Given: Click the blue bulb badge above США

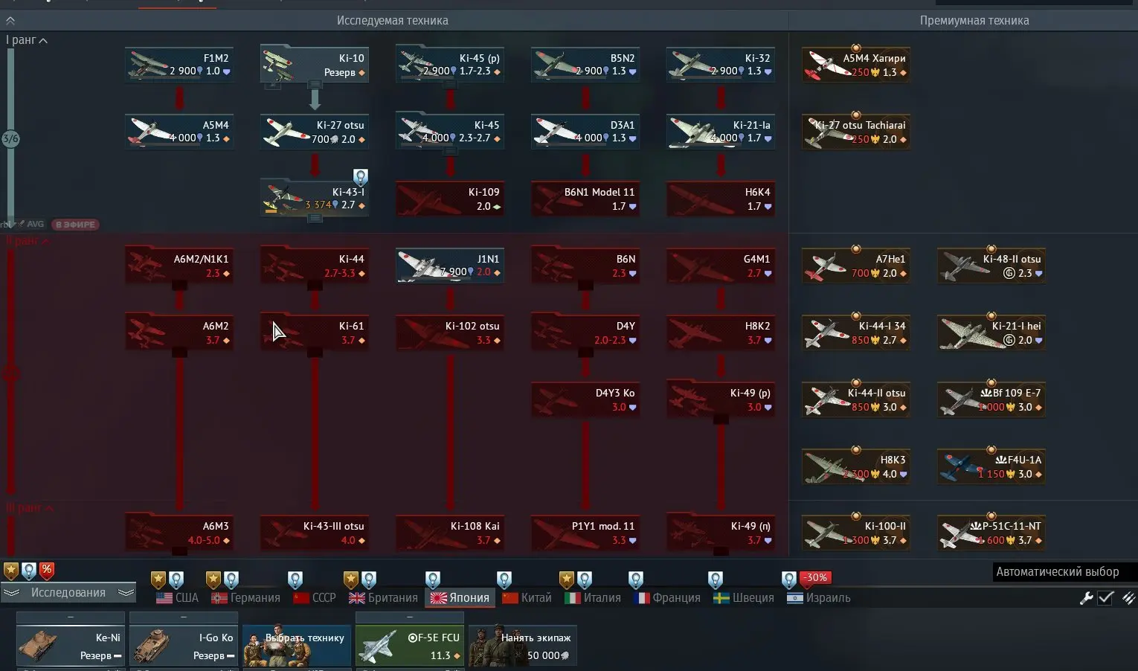Looking at the screenshot, I should [x=176, y=579].
